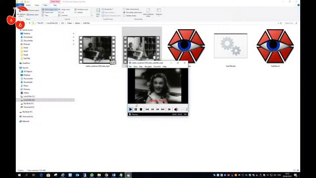The width and height of the screenshot is (316, 178).
Task: Click Play button in media player
Action: tap(130, 109)
